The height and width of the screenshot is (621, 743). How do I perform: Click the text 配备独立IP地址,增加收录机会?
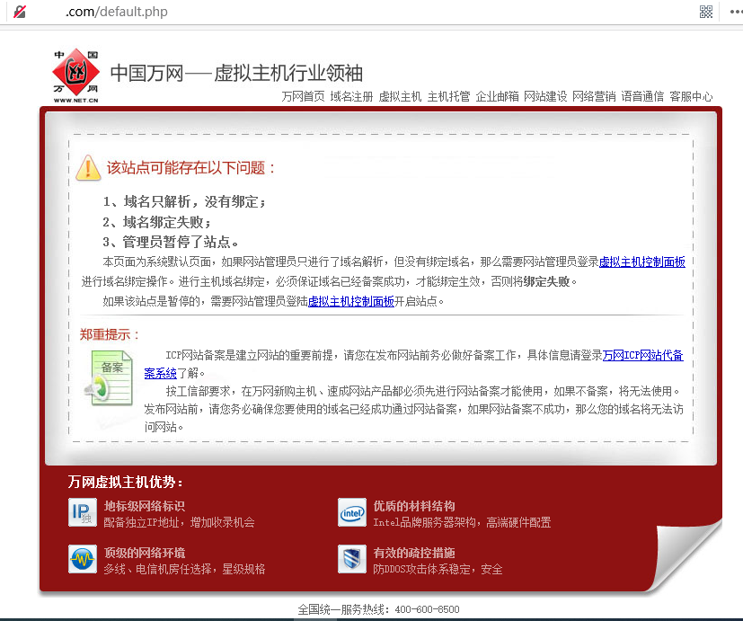(179, 522)
